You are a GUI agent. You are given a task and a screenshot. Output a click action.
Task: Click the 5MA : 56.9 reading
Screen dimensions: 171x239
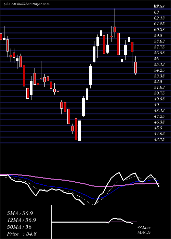[20, 213]
